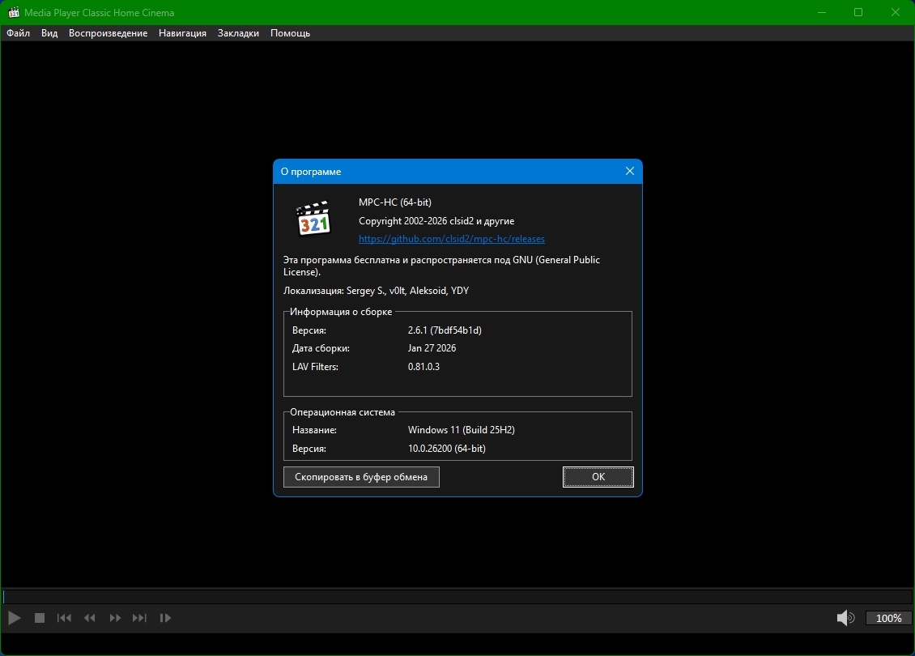915x656 pixels.
Task: Open the Закладки menu
Action: [238, 33]
